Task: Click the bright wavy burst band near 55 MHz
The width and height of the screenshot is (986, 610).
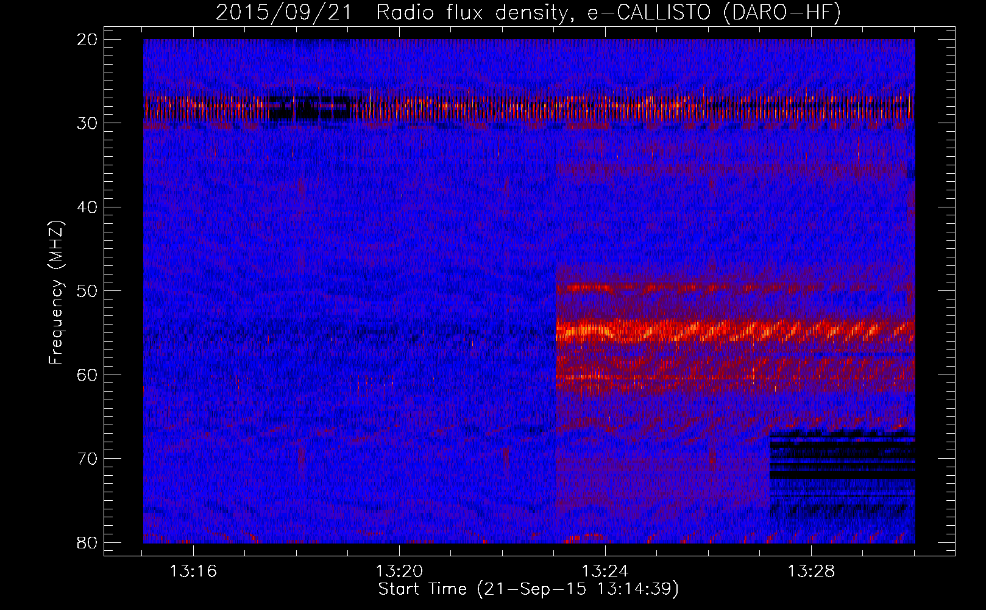Action: click(735, 331)
